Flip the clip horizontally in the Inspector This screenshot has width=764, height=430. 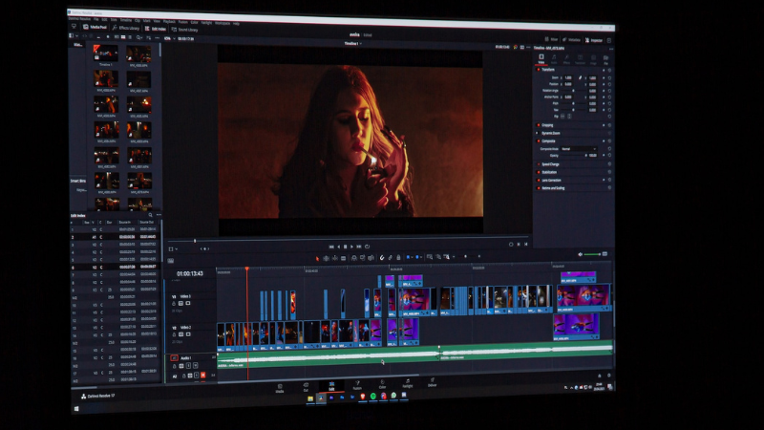click(562, 117)
